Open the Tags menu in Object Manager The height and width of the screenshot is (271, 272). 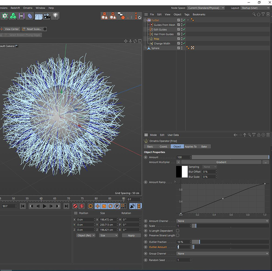coord(187,15)
